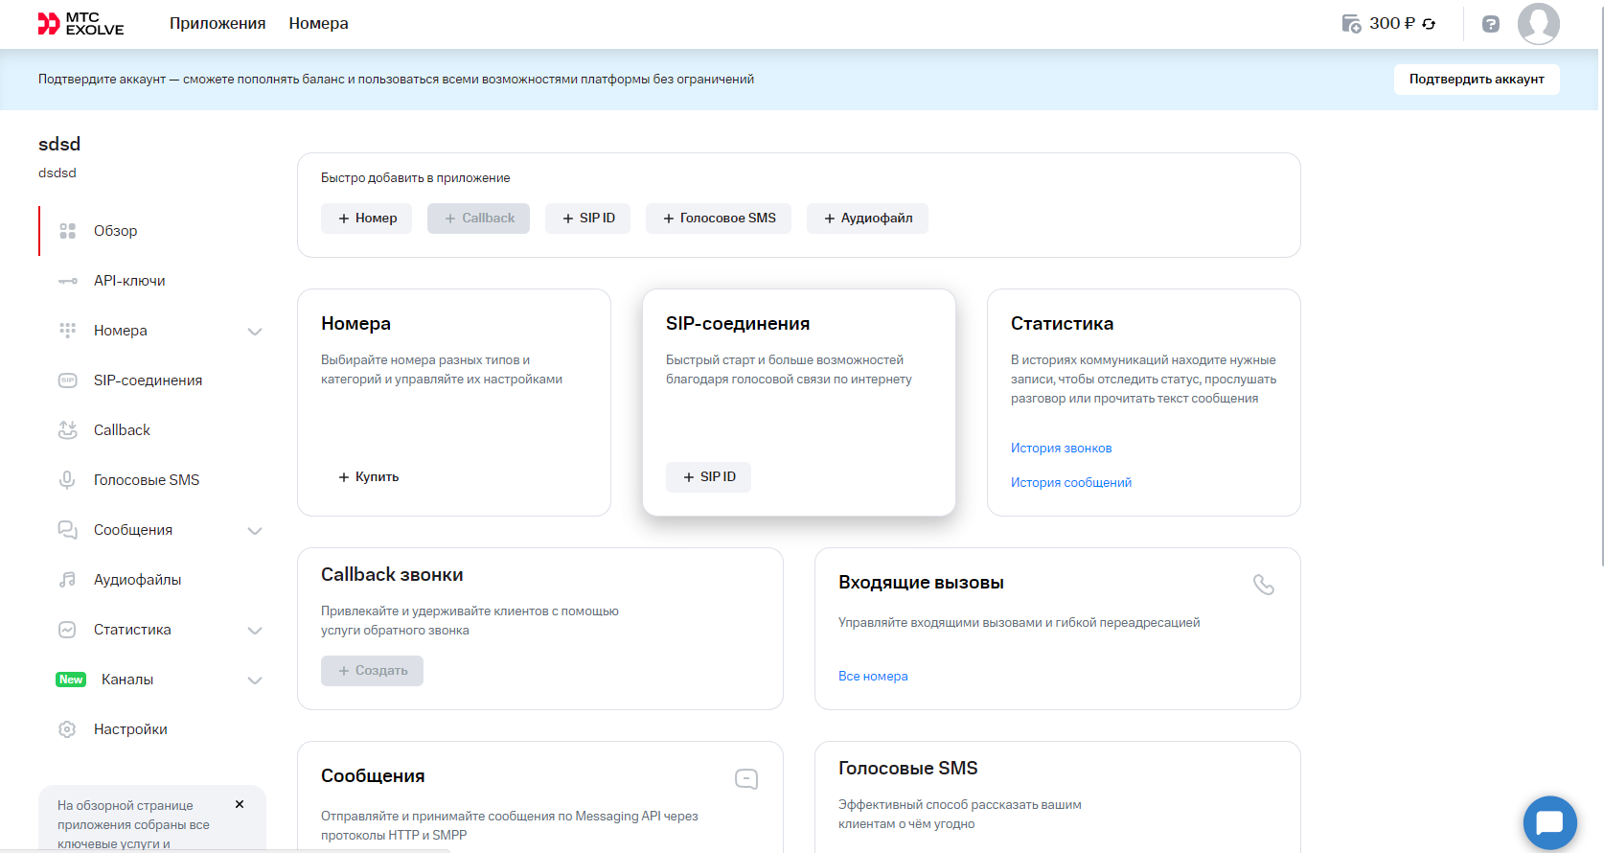The width and height of the screenshot is (1604, 853).
Task: Click the Callback icon in sidebar
Action: point(67,430)
